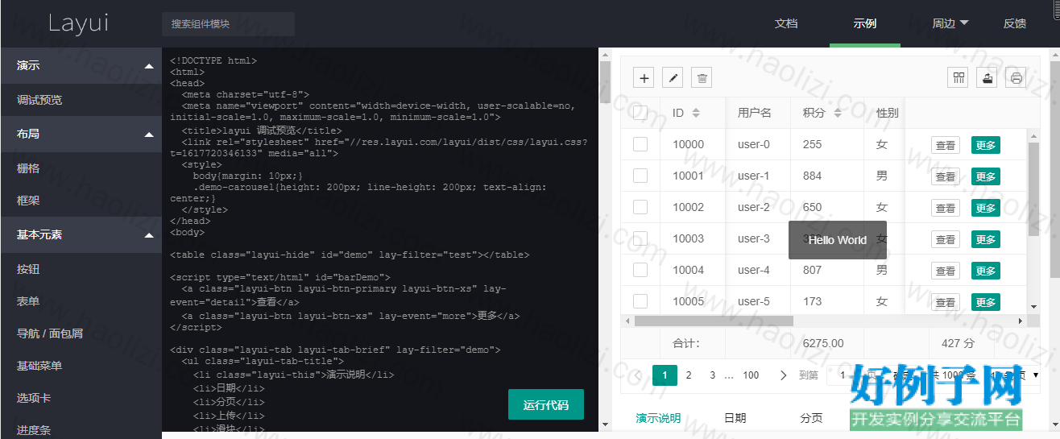Open the 进度条 sidebar link
Image resolution: width=1060 pixels, height=439 pixels.
pos(81,427)
